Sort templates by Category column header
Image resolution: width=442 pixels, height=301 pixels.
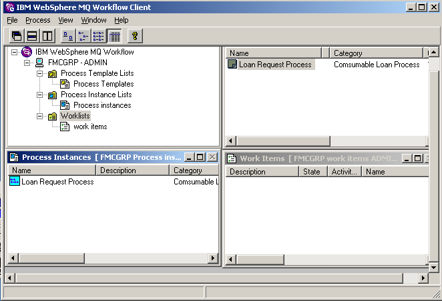pyautogui.click(x=377, y=53)
